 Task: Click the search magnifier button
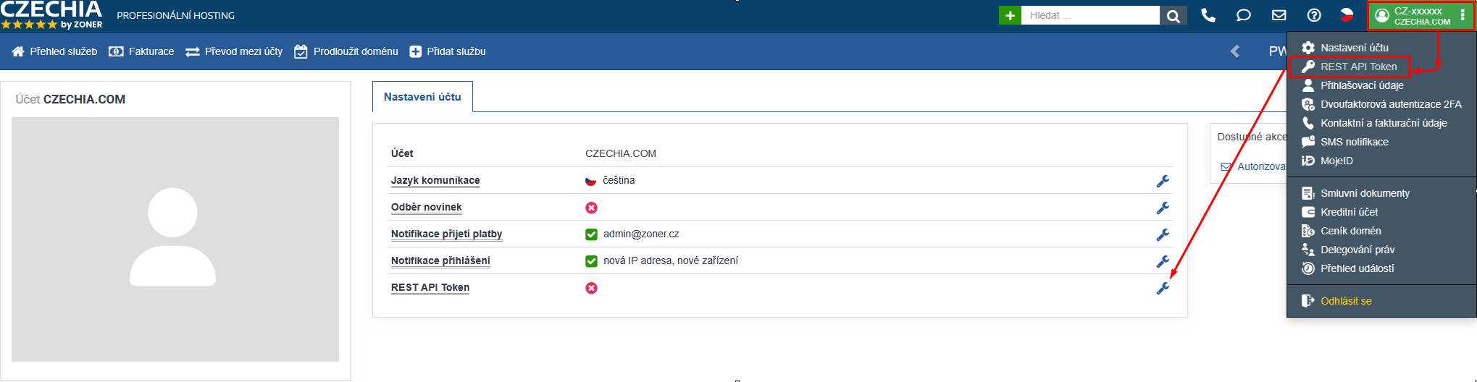tap(1173, 15)
